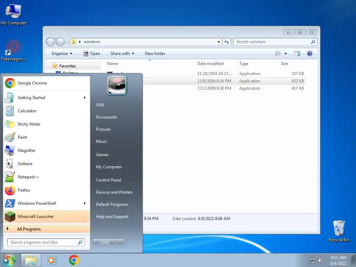
Task: Open the view options dropdown arrow
Action: tap(286, 54)
